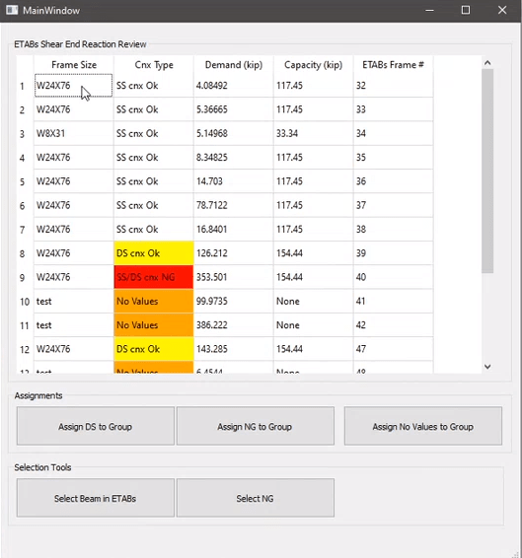This screenshot has width=522, height=558.
Task: Minimize the MainWindow window
Action: tap(429, 10)
